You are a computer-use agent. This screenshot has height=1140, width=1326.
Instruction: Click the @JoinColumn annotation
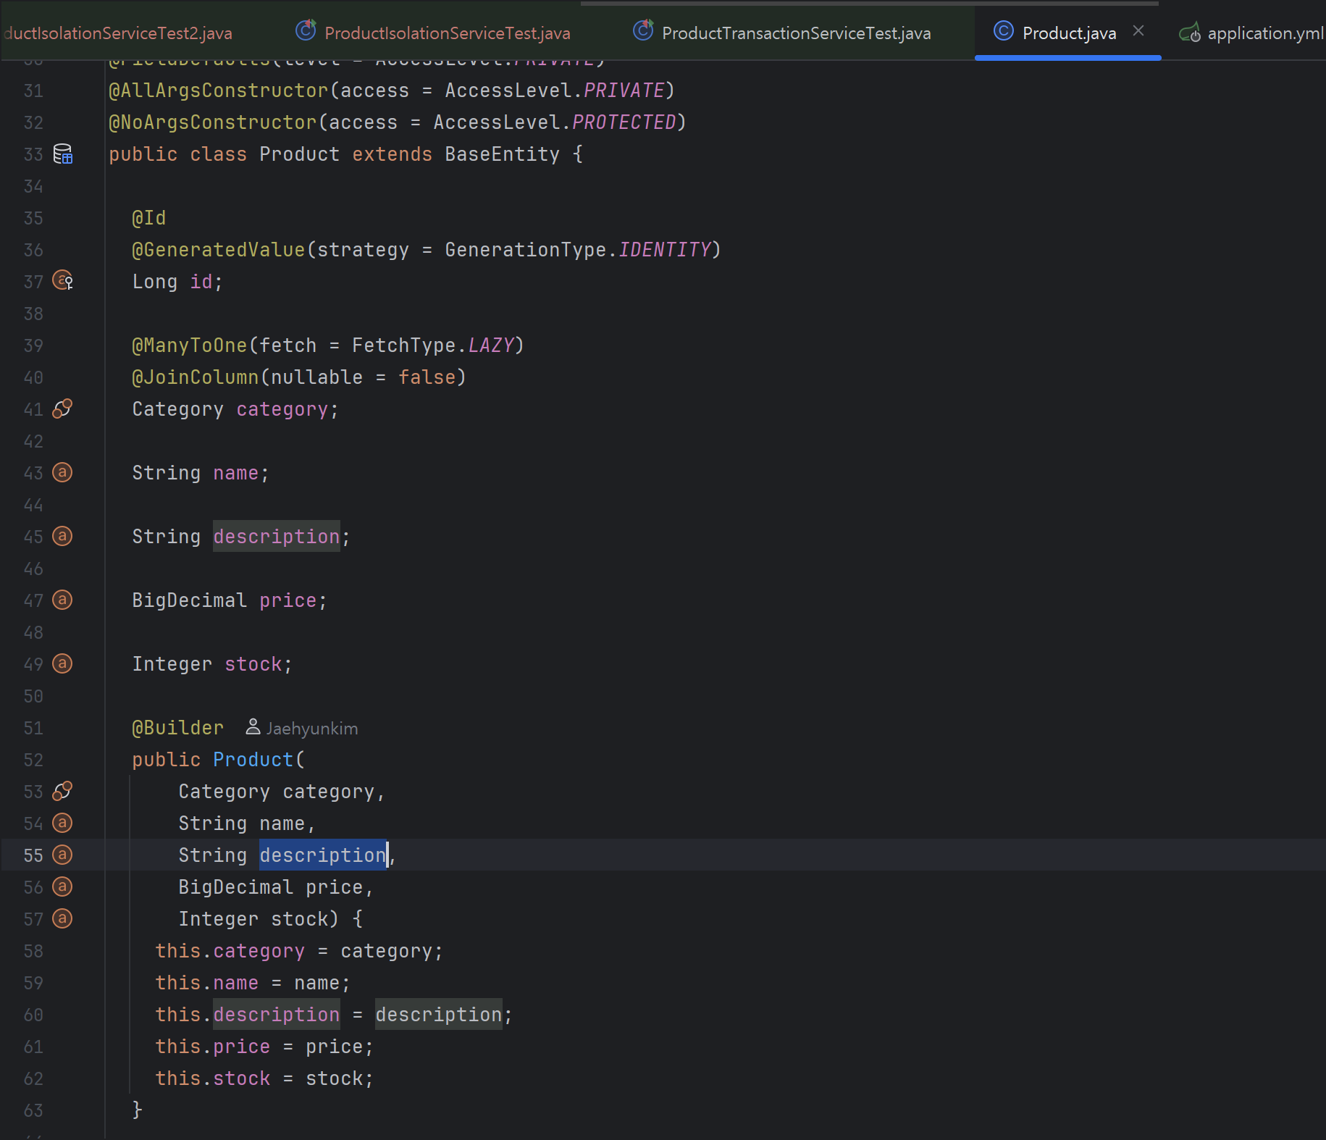coord(196,377)
